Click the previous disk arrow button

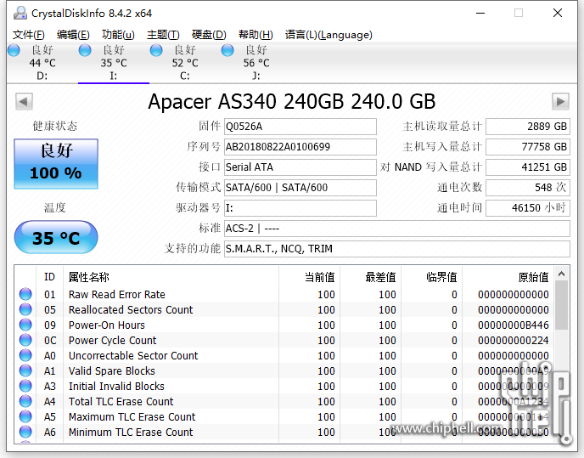tap(24, 101)
